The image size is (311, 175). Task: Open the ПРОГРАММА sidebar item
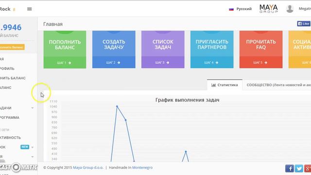tap(10, 118)
